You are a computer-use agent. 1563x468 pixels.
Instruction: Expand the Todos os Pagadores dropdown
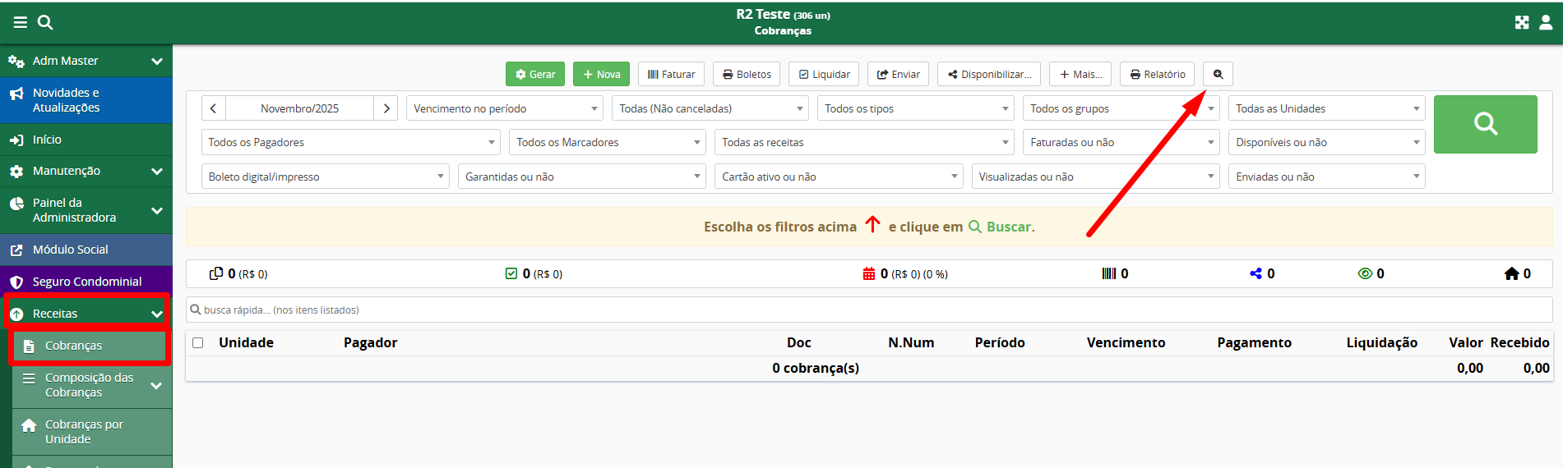(350, 142)
